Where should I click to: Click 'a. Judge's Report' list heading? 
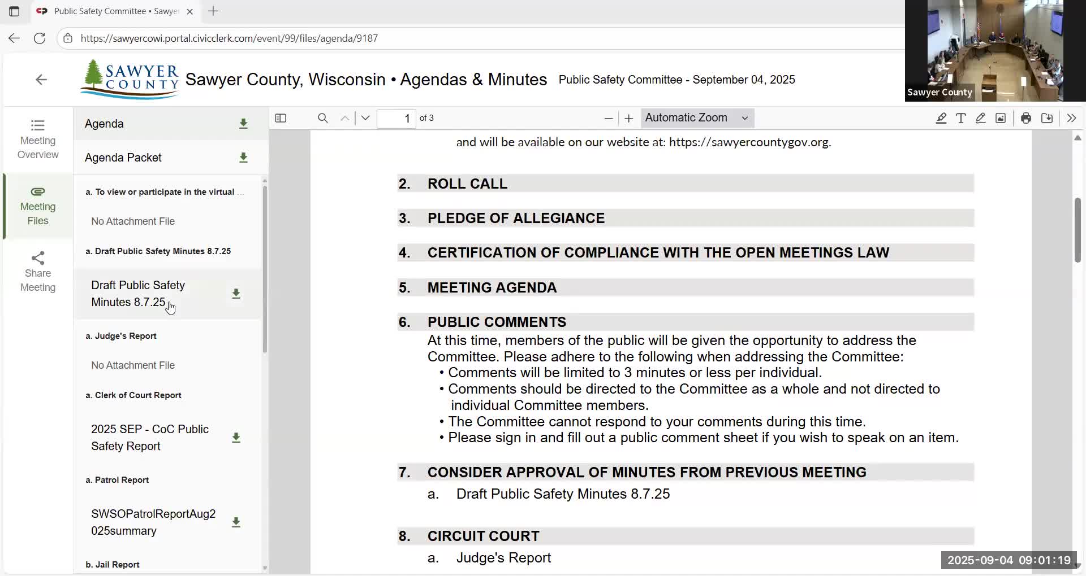click(121, 336)
